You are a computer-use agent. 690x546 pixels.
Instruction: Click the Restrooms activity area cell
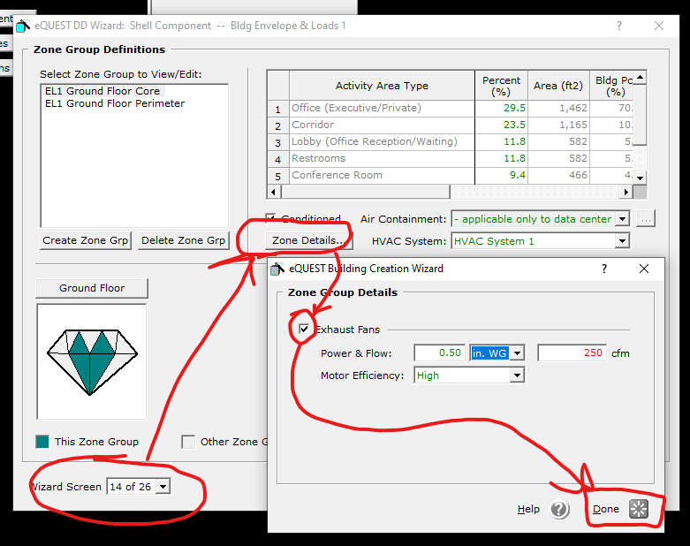382,158
